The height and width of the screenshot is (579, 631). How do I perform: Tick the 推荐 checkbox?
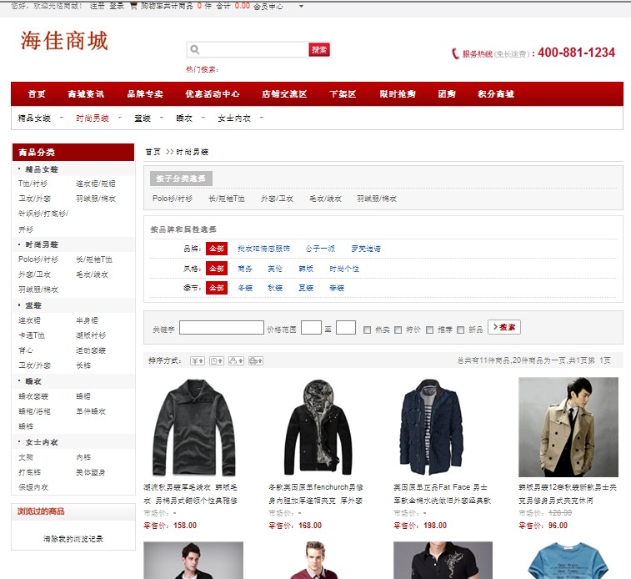(429, 330)
